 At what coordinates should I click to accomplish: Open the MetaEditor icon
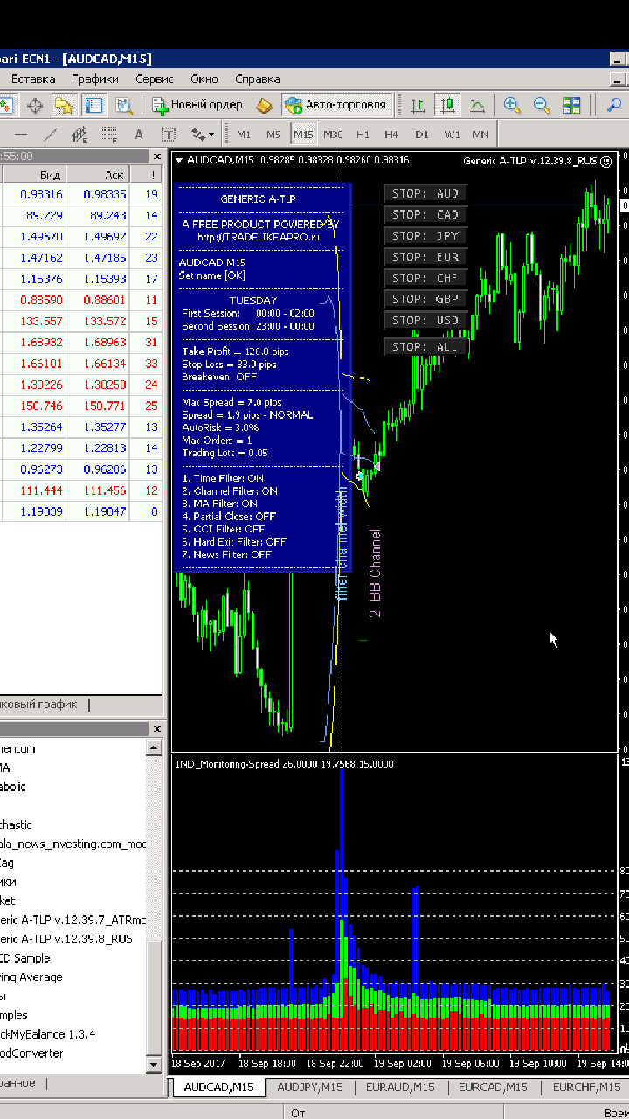coord(265,105)
